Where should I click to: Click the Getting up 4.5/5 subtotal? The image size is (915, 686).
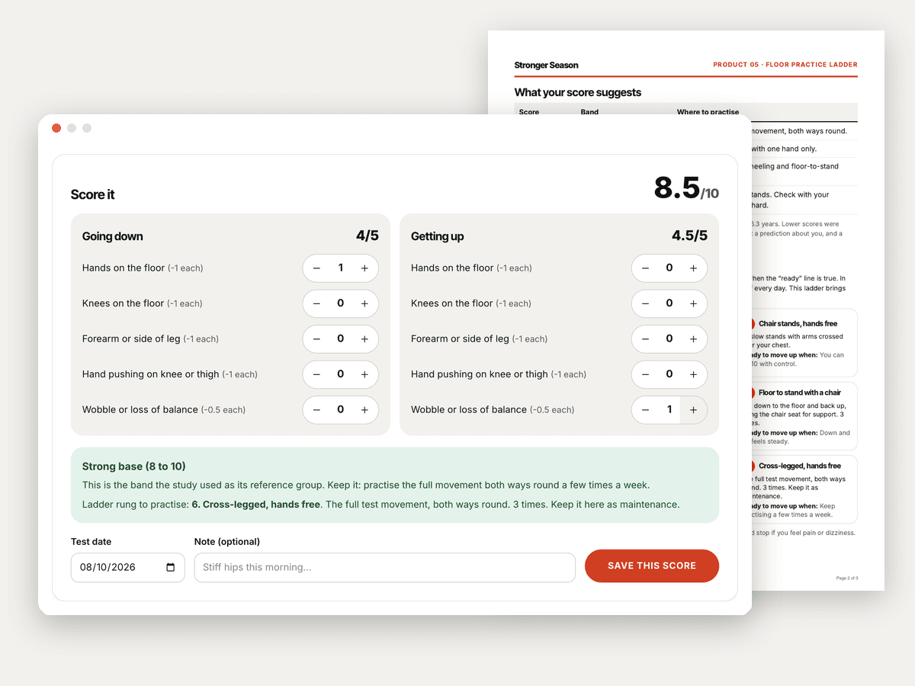tap(689, 236)
